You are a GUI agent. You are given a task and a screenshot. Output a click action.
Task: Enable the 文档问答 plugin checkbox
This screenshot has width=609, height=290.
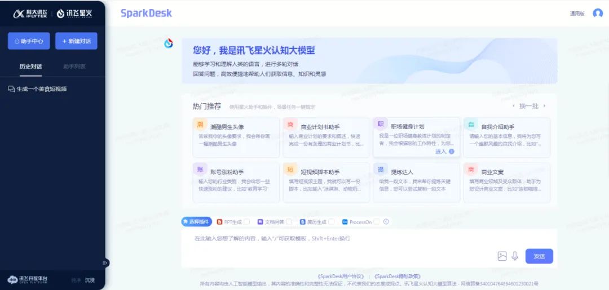289,222
